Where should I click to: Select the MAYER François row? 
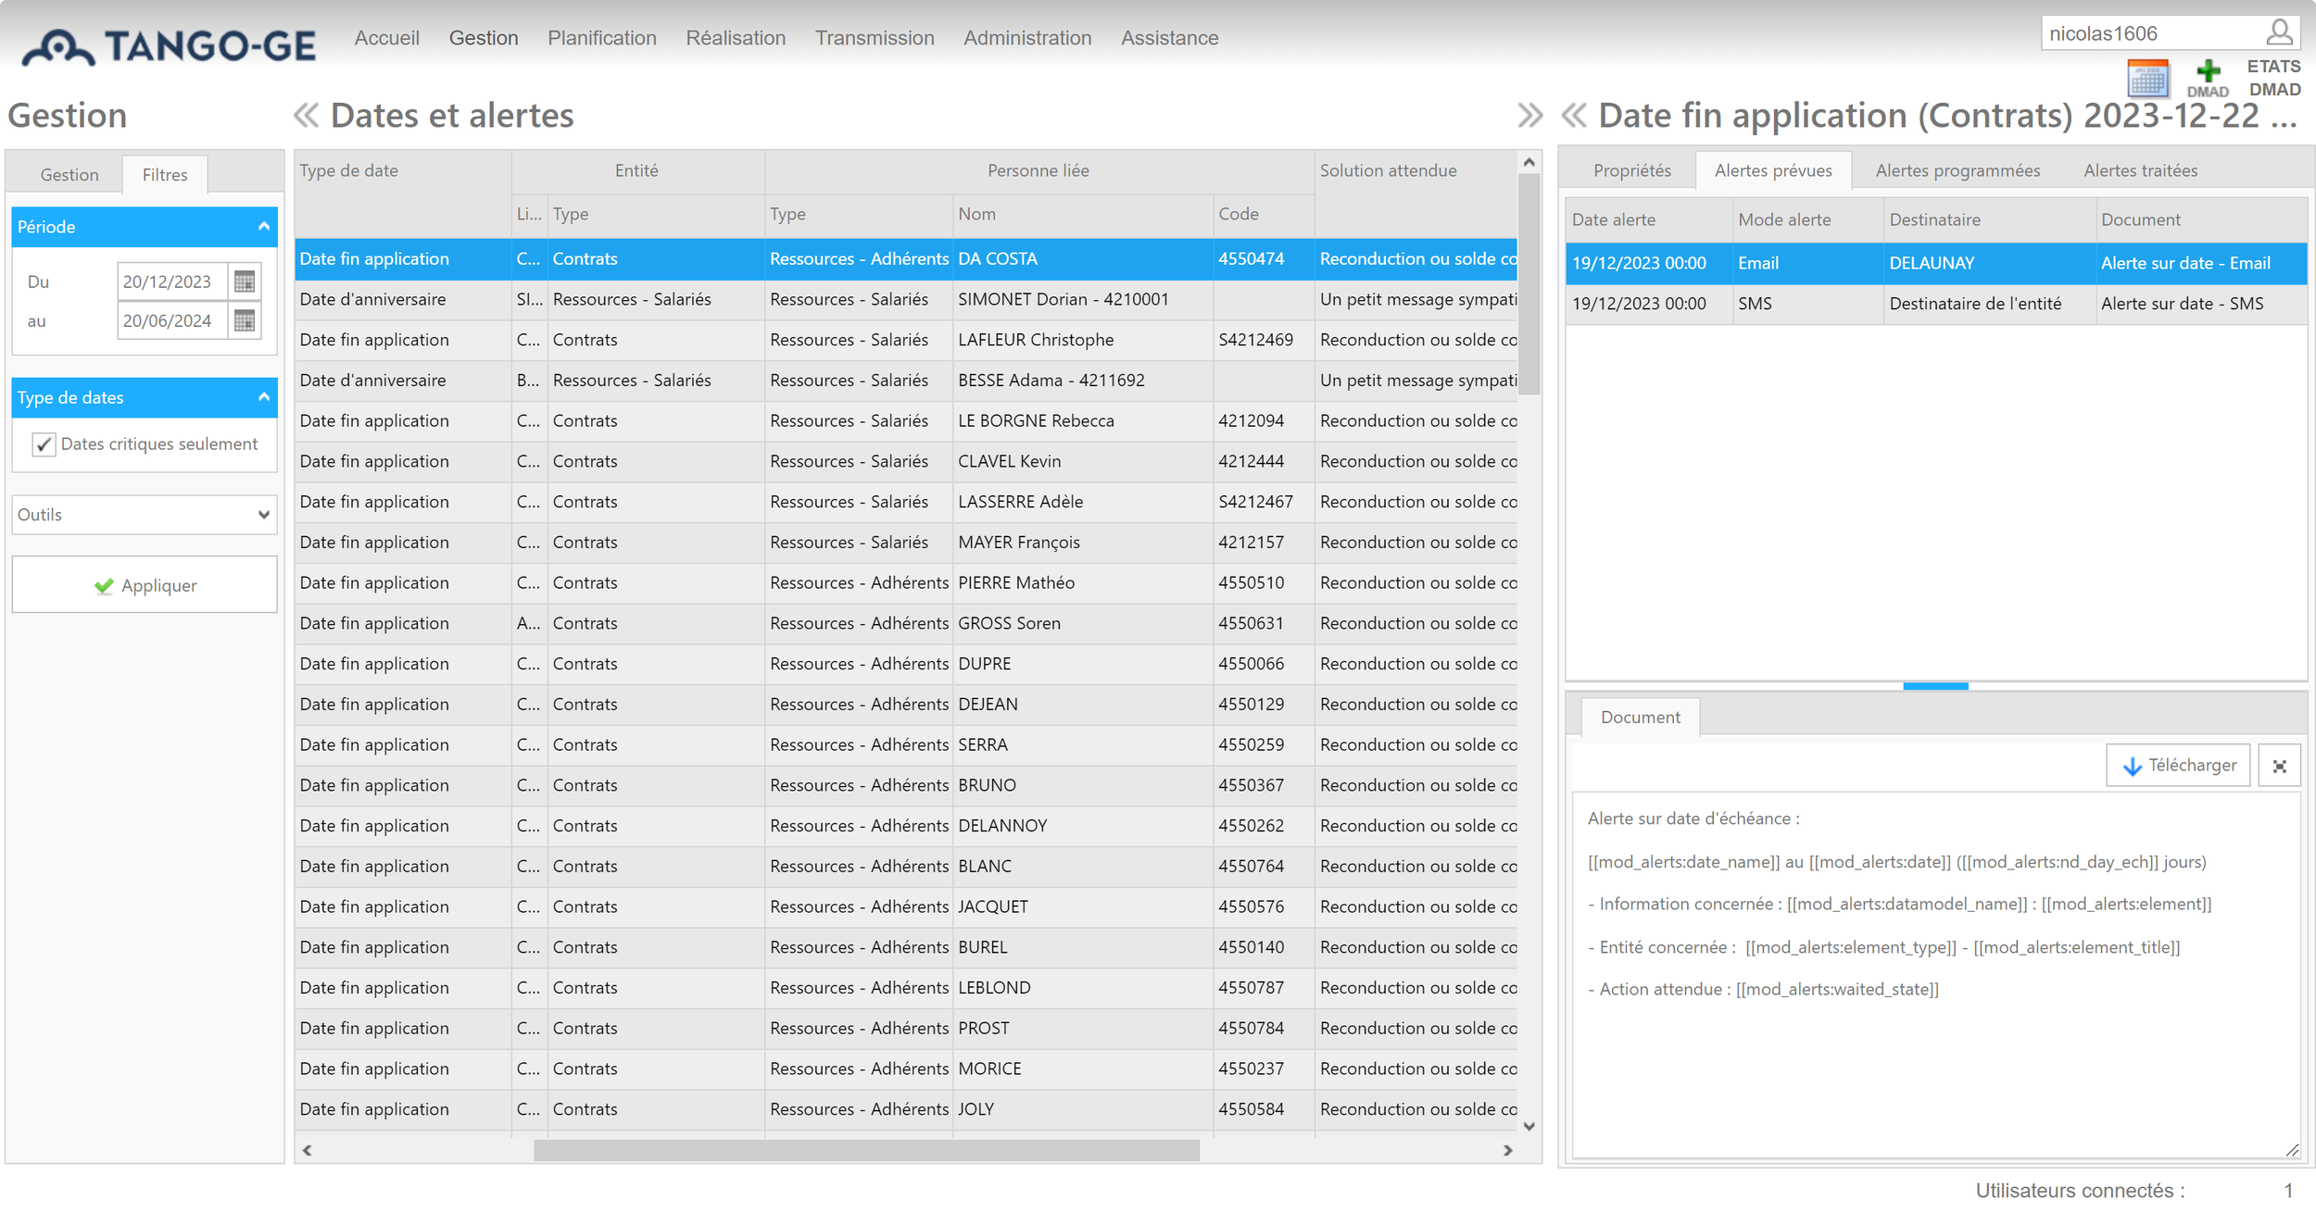(906, 543)
